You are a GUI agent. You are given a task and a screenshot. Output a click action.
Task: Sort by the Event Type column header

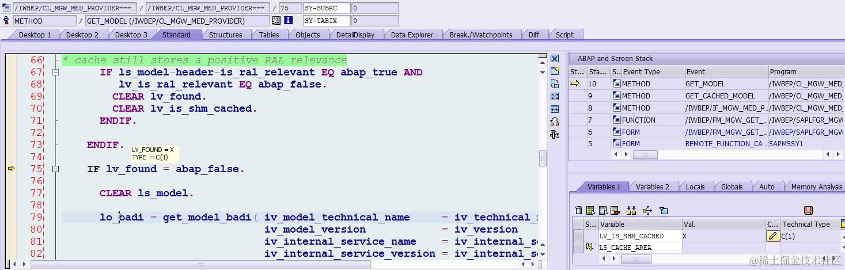pyautogui.click(x=653, y=72)
